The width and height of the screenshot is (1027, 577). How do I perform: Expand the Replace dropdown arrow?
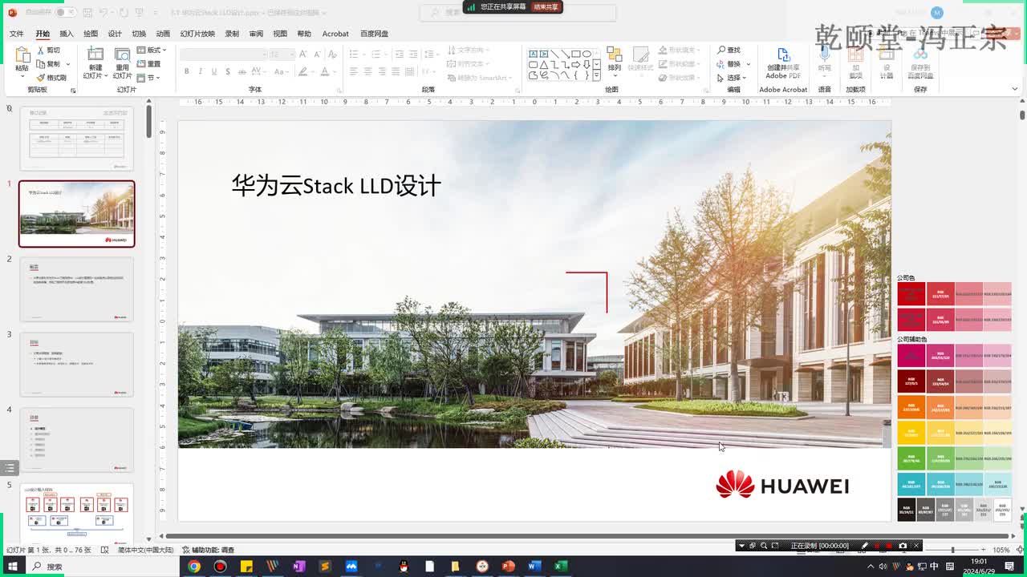point(749,64)
